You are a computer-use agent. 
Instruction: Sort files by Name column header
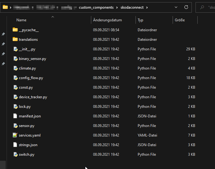click(21, 20)
